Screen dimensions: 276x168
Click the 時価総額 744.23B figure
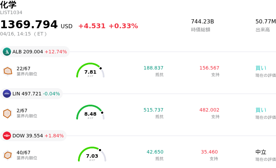203,21
